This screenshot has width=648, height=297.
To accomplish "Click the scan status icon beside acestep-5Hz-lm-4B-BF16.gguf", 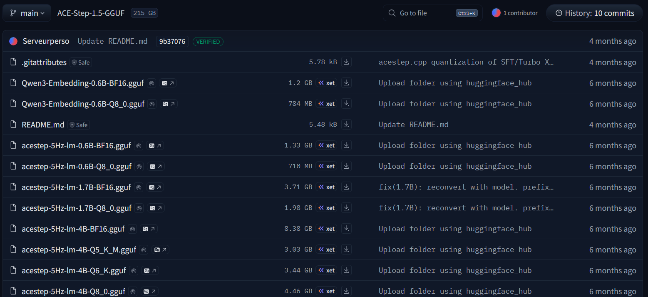I will pyautogui.click(x=132, y=229).
